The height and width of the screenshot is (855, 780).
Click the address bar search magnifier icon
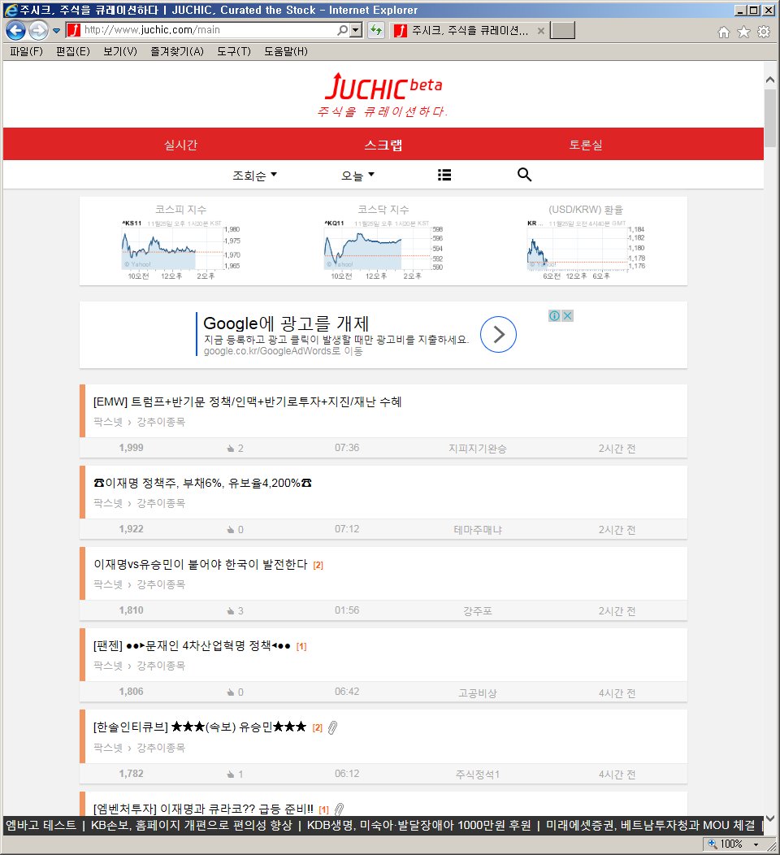(x=342, y=30)
